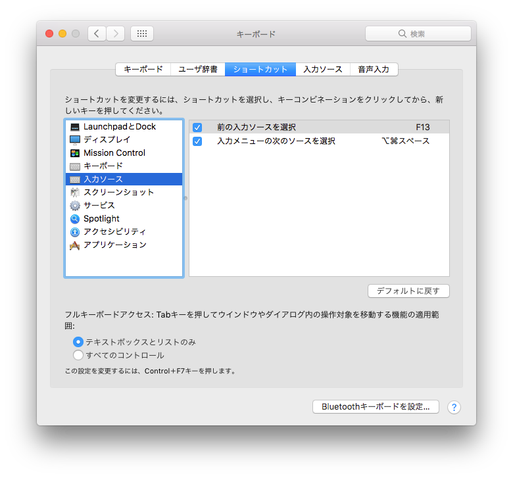The image size is (513, 478).
Task: Open help with the question mark button
Action: click(x=454, y=408)
